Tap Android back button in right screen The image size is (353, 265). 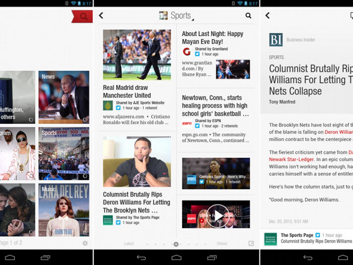click(x=308, y=258)
